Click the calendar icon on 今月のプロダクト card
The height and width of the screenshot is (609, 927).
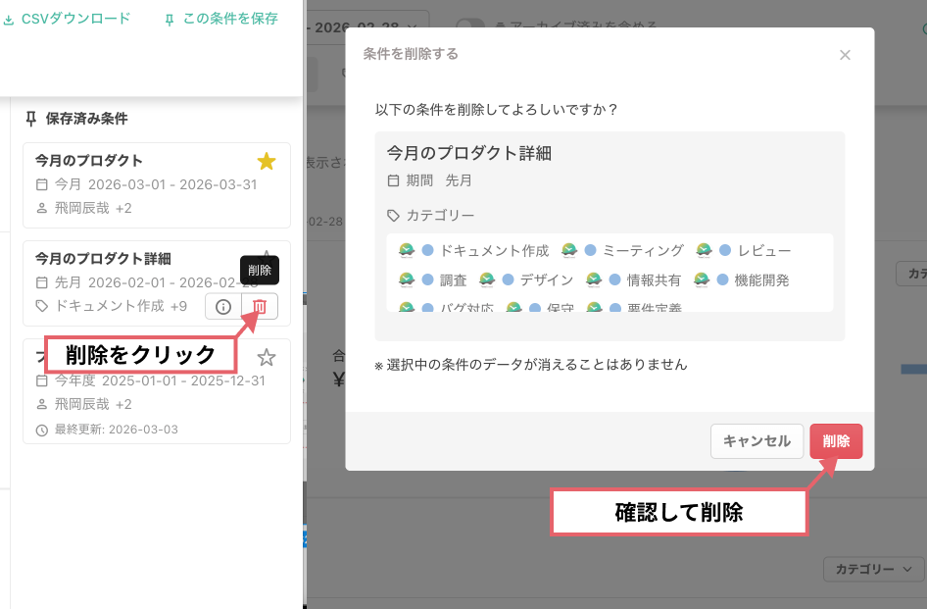42,184
